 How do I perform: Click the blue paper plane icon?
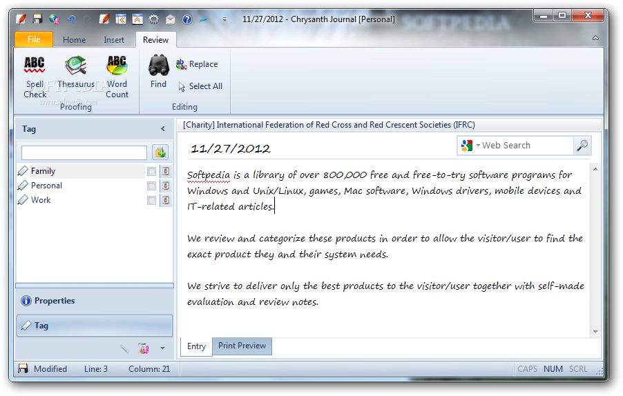click(x=203, y=19)
